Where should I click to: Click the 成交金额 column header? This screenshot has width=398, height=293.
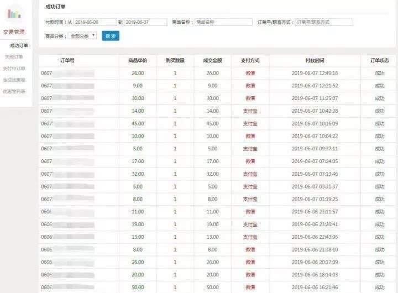tap(212, 60)
